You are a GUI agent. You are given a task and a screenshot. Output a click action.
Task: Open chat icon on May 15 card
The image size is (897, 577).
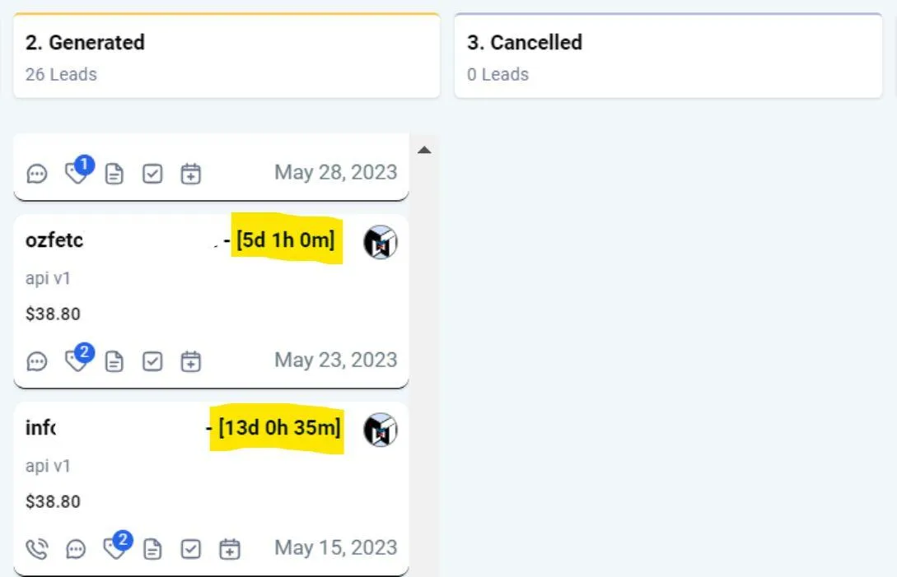pyautogui.click(x=76, y=549)
